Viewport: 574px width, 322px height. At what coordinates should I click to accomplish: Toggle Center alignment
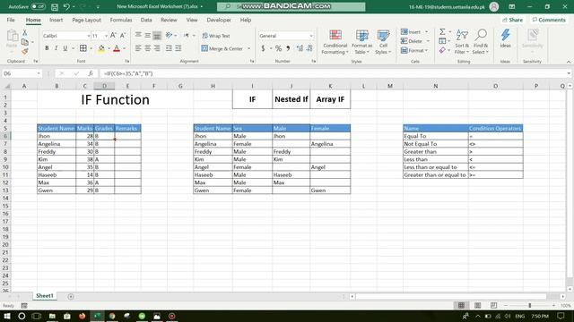(x=147, y=48)
